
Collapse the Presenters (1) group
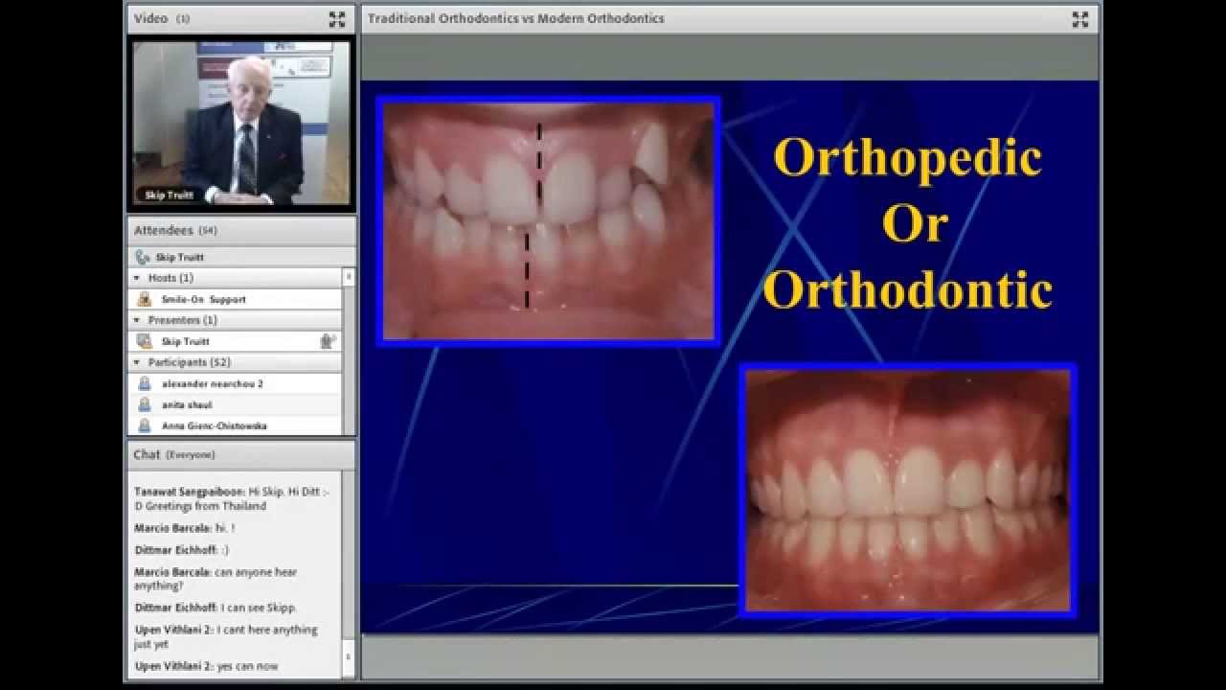pos(136,320)
